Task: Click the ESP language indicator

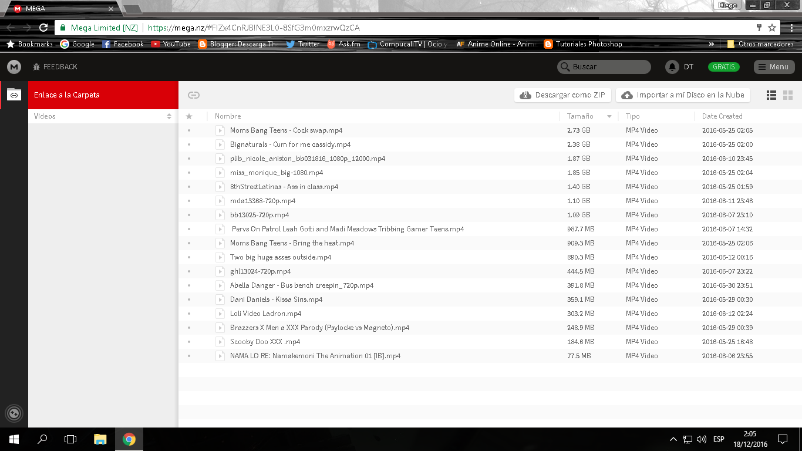Action: pos(719,439)
